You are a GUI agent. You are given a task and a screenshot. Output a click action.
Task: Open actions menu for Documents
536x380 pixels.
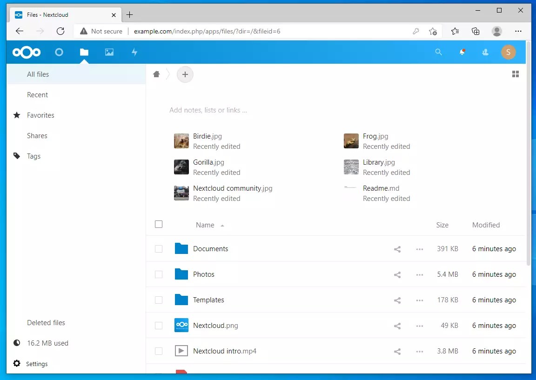pyautogui.click(x=420, y=249)
